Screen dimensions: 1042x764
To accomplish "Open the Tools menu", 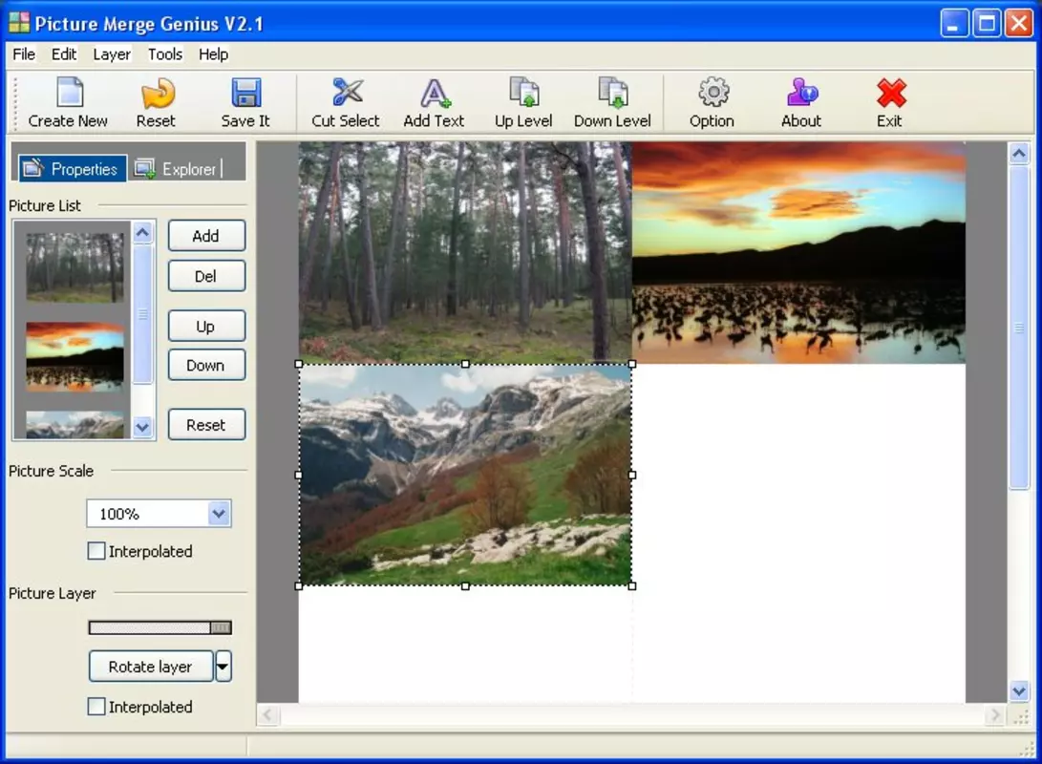I will click(165, 54).
